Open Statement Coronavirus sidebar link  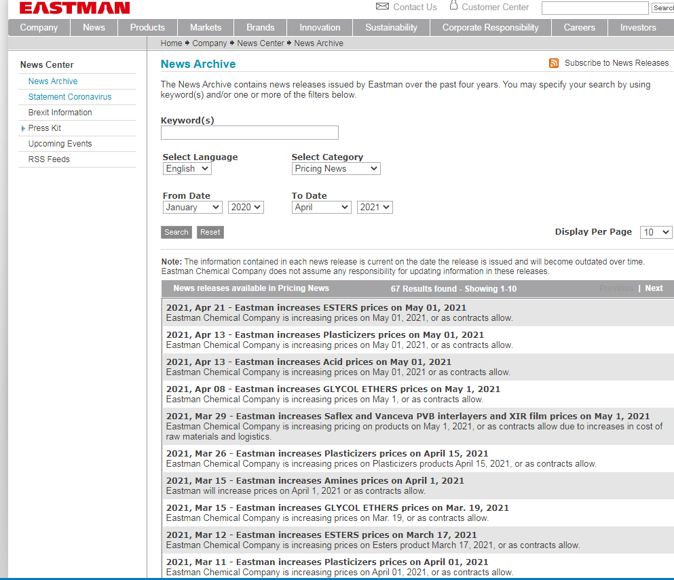[69, 97]
